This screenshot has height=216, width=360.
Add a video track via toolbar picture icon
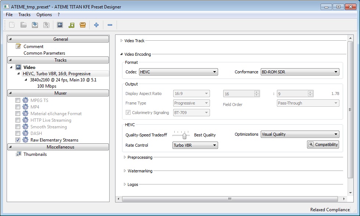[60, 25]
